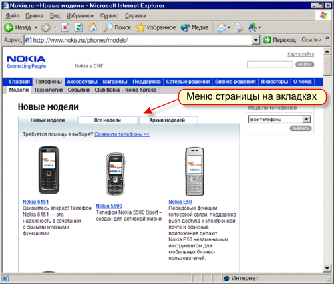Open the address bar dropdown
The image size is (334, 284).
point(256,40)
